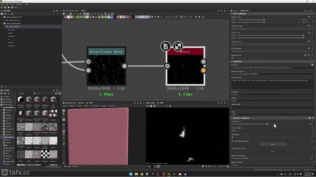The image size is (316, 177).
Task: Open the File menu
Action: coord(2,4)
